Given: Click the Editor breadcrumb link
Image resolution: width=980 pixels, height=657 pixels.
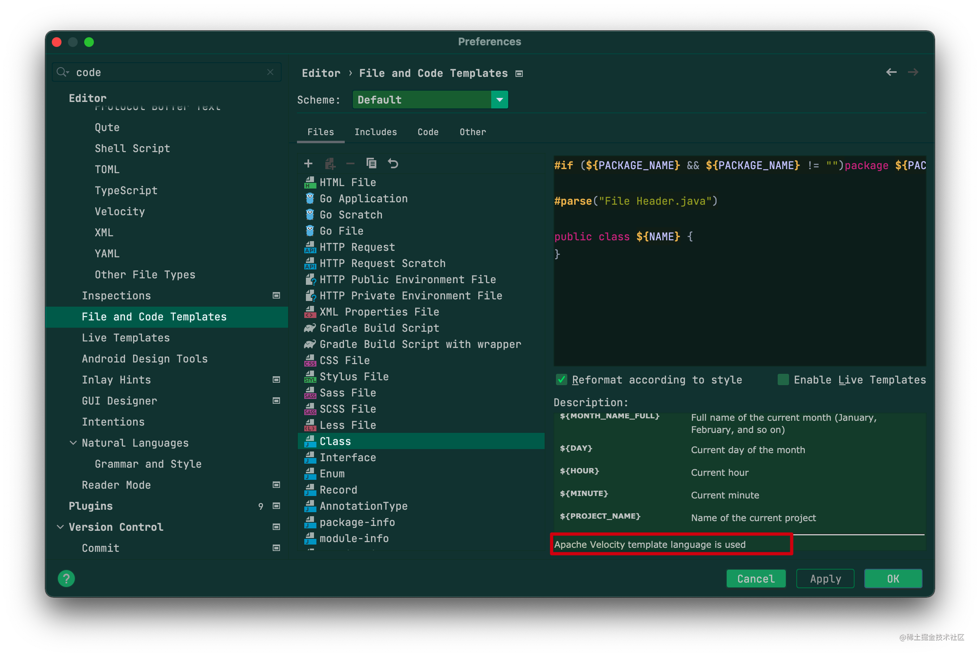Looking at the screenshot, I should (321, 73).
